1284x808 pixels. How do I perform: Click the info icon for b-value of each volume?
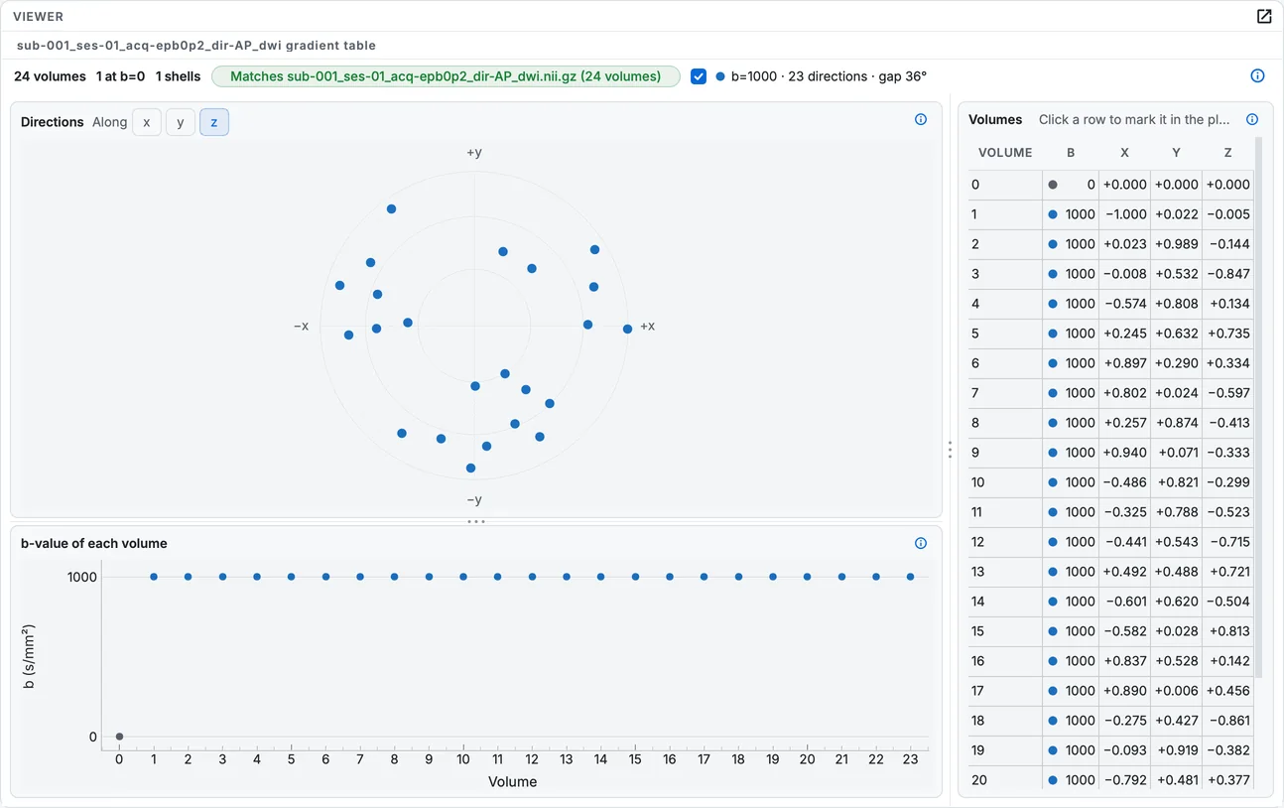(921, 544)
